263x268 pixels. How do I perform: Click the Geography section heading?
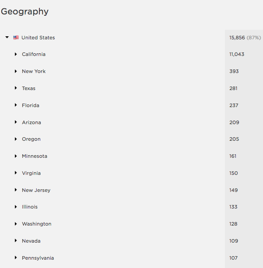[x=25, y=12]
